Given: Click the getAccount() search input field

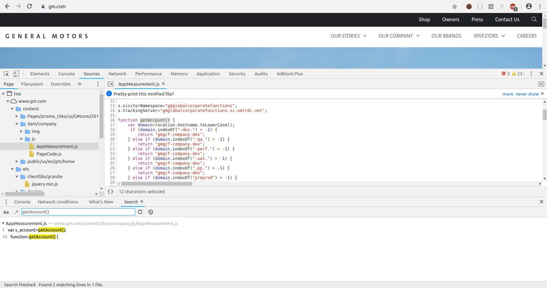Looking at the screenshot, I should [x=78, y=212].
